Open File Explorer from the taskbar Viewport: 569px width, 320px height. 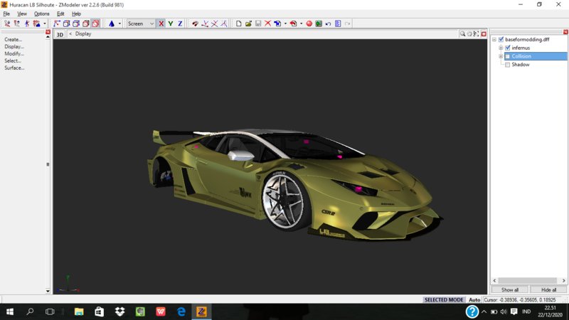(x=79, y=311)
